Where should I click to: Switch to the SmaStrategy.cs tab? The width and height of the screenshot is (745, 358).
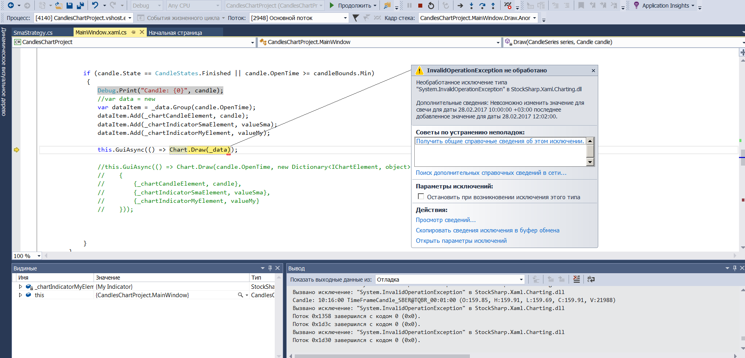coord(33,33)
